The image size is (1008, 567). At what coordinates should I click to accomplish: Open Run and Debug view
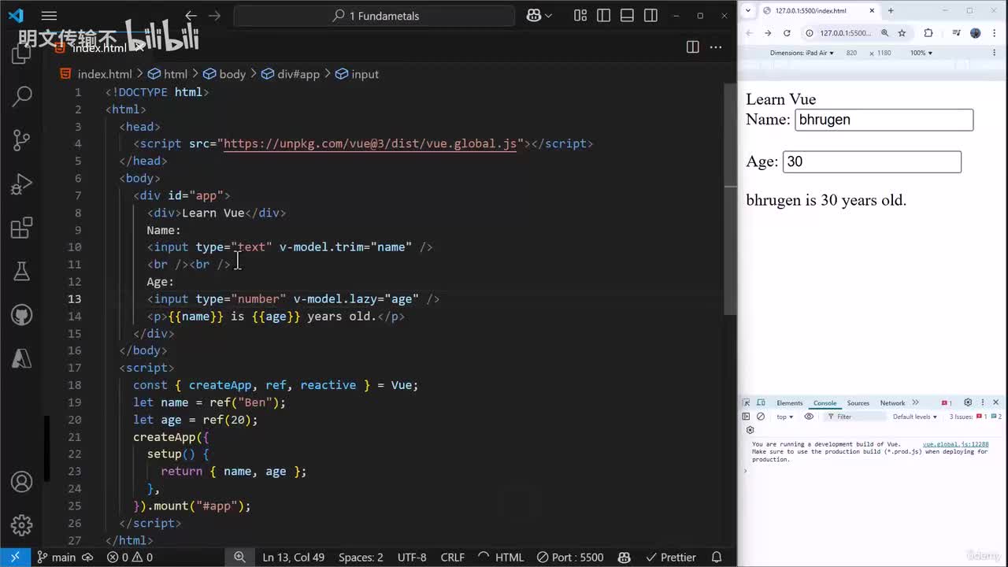point(22,184)
